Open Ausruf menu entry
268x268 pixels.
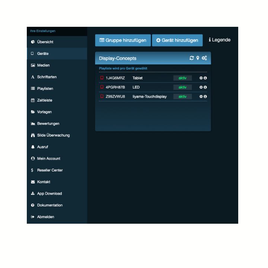point(57,147)
